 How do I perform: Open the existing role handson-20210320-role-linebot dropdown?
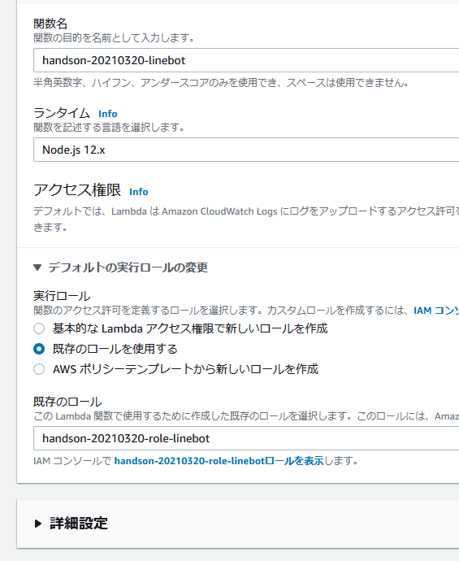[x=246, y=438]
